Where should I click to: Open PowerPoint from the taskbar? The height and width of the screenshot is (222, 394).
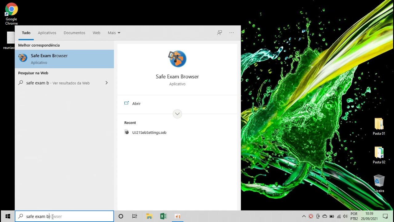(x=177, y=216)
